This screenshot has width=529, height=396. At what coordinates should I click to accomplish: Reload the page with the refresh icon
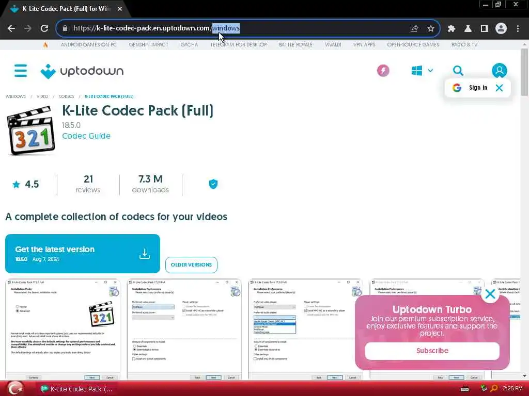[x=44, y=28]
